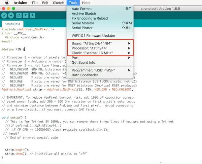Open the File menu

click(35, 3)
